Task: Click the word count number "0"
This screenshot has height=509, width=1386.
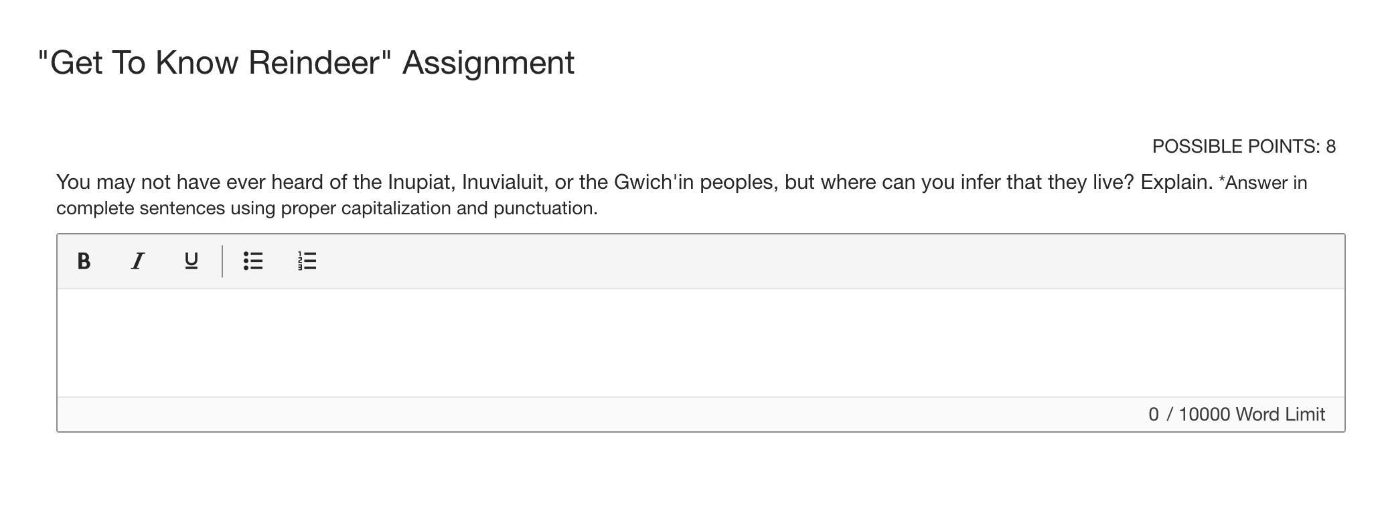Action: (1153, 415)
